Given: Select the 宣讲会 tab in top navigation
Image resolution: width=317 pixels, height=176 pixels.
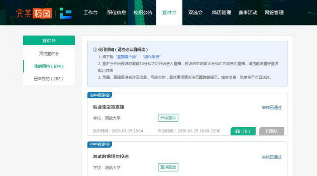Looking at the screenshot, I should click(x=169, y=13).
